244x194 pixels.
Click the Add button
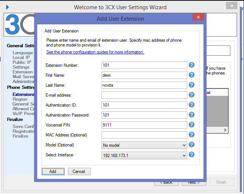coord(53,172)
